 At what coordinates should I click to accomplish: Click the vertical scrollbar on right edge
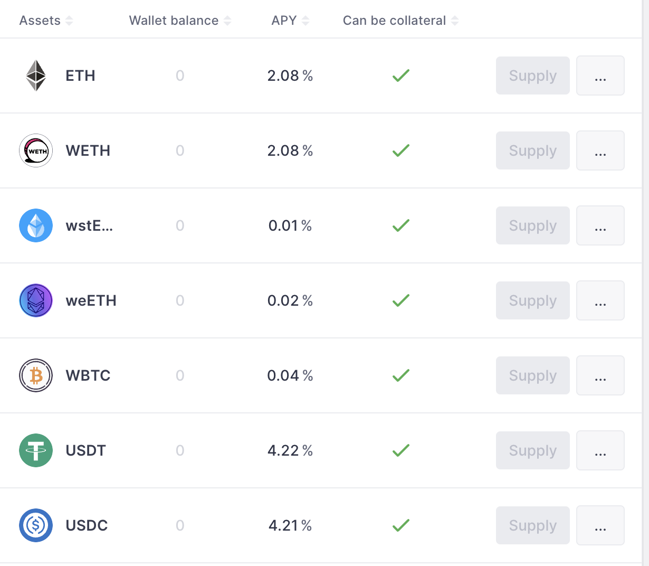point(645,283)
